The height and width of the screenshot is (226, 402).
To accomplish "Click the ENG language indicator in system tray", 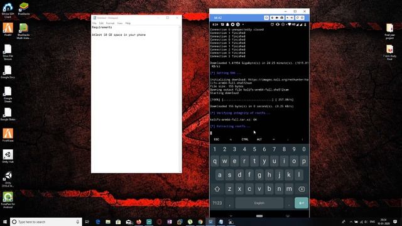I will tap(372, 222).
